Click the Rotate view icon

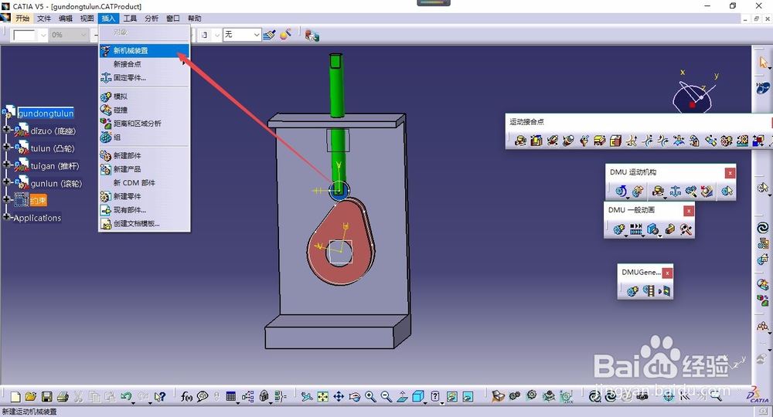pos(355,396)
